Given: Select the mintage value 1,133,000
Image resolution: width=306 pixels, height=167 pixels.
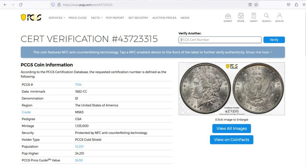Looking at the screenshot, I should (82, 126).
